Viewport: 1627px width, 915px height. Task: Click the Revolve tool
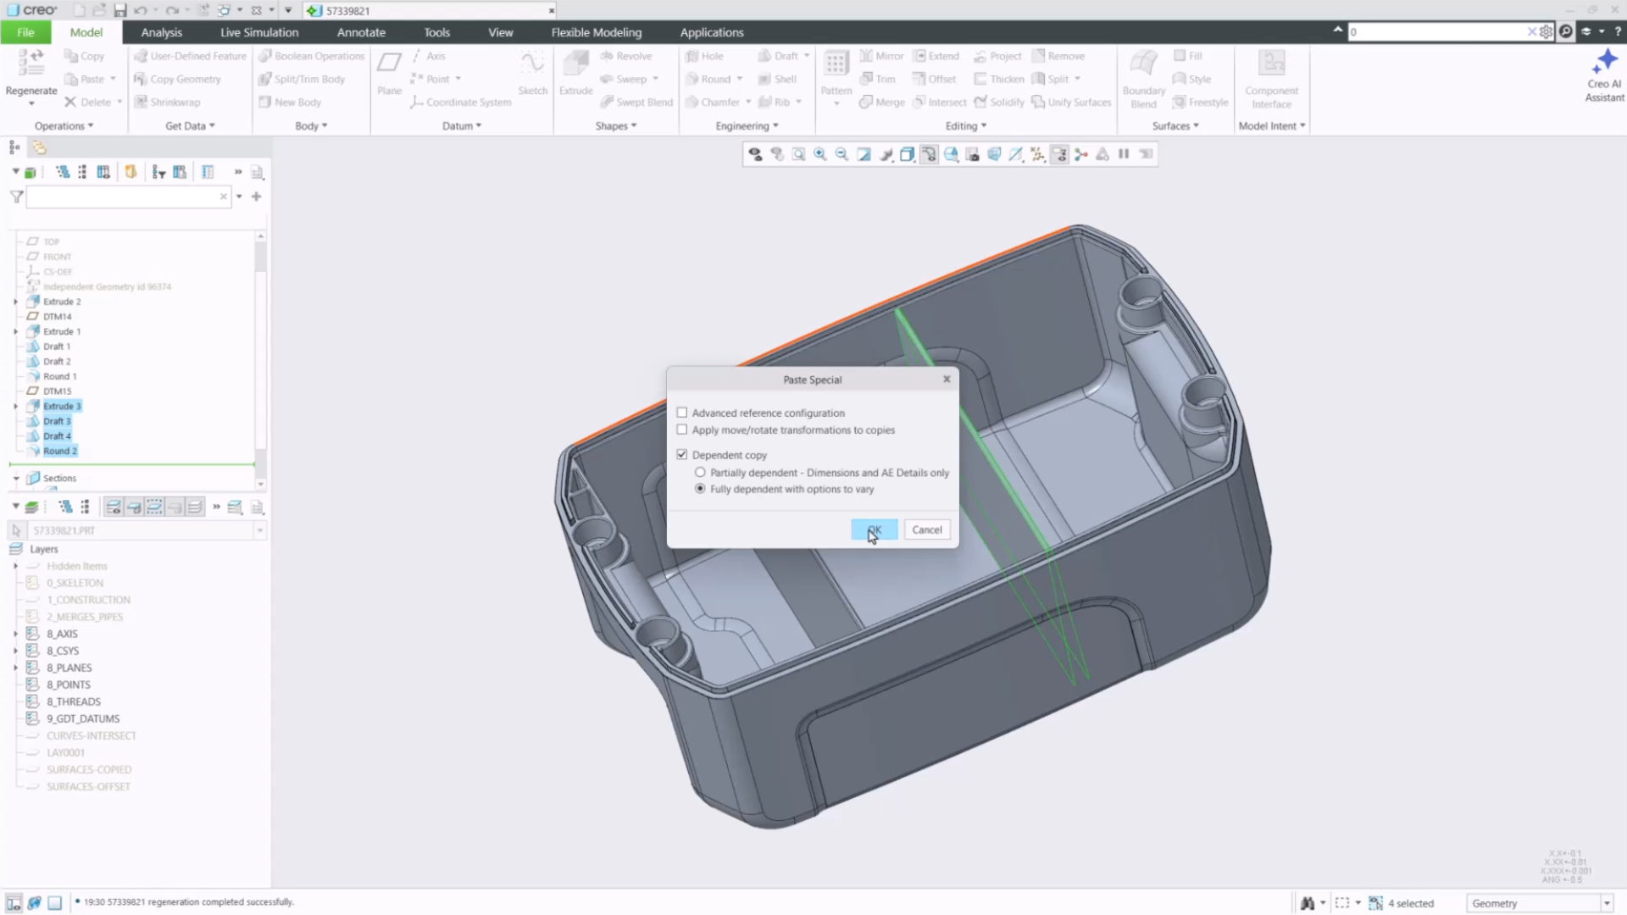(x=625, y=56)
